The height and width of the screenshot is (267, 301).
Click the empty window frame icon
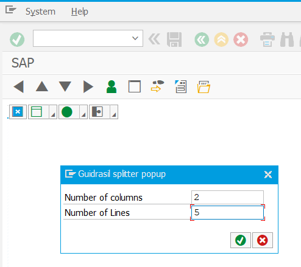[135, 86]
